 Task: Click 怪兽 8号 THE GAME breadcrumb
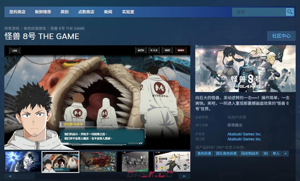68,28
